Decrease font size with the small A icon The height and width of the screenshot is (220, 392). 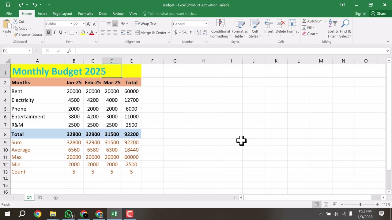pos(95,24)
